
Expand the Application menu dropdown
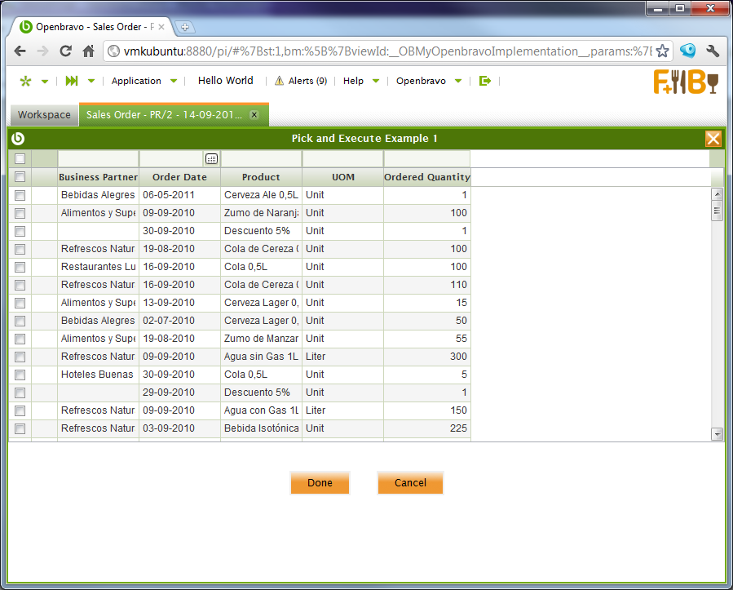click(x=144, y=81)
